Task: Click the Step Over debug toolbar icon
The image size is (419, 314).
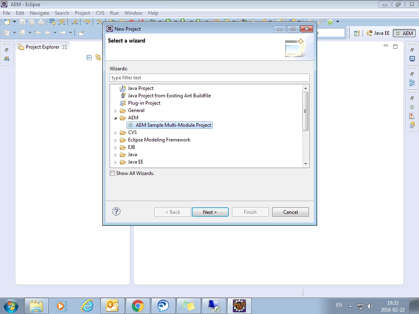Action: pos(87,22)
